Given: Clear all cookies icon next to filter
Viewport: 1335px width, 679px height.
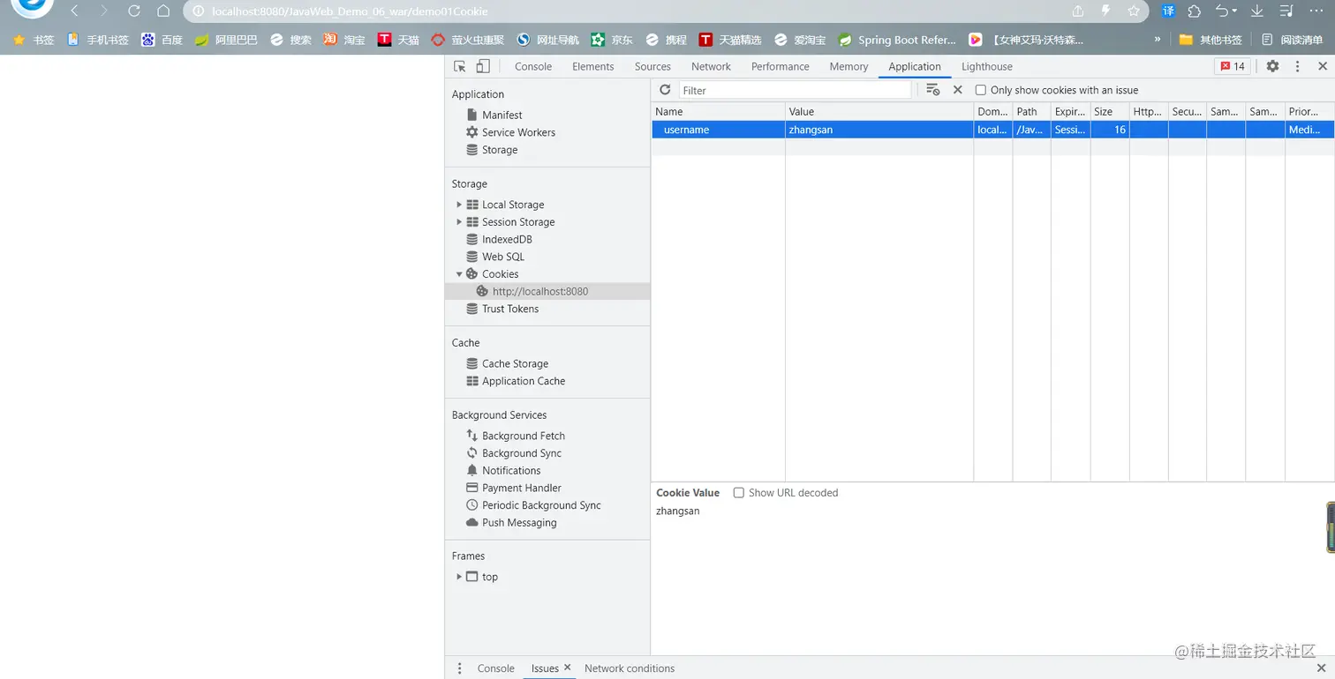Looking at the screenshot, I should click(x=932, y=90).
